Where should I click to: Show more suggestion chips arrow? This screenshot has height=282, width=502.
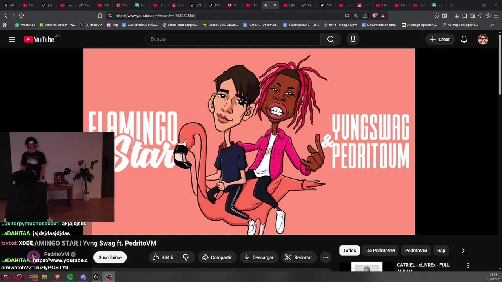click(463, 251)
